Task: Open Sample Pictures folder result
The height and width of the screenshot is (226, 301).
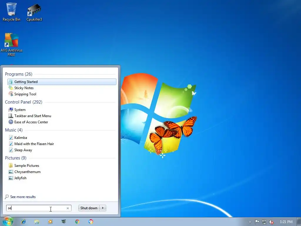Action: coord(62,165)
